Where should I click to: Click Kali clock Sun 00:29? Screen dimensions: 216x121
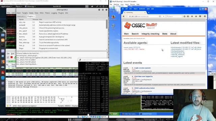[x=57, y=6]
